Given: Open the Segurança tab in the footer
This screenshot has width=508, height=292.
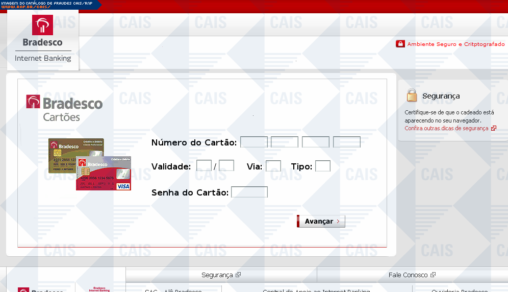Looking at the screenshot, I should coord(217,275).
